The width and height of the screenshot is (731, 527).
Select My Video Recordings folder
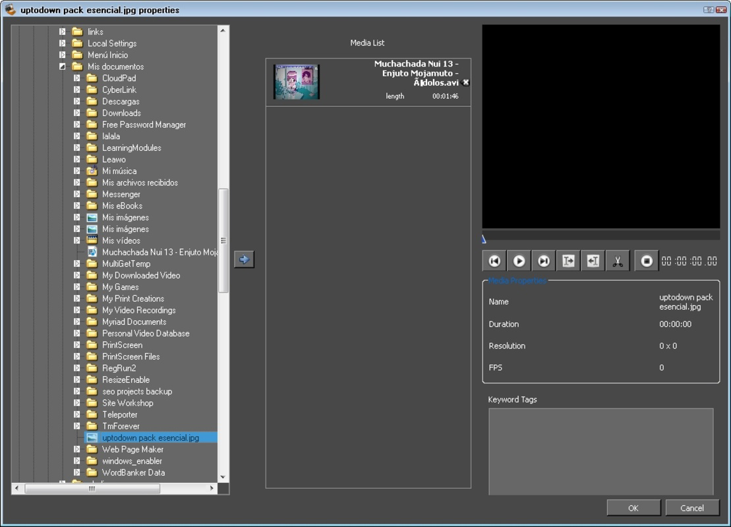[139, 310]
